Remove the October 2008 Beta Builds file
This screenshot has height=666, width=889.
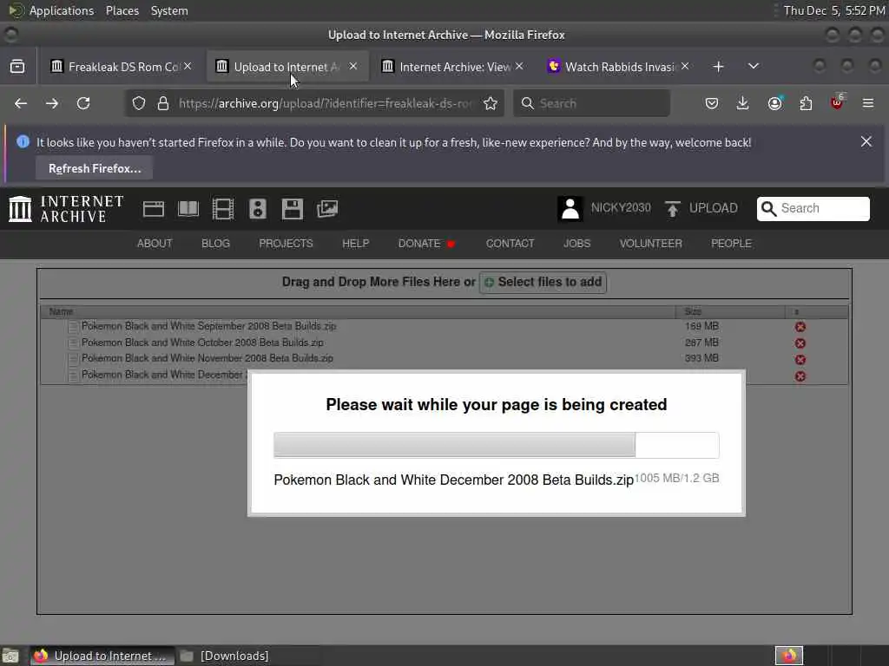[x=800, y=343]
